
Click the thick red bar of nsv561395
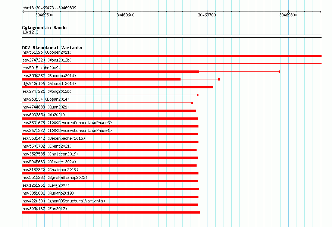172,56
